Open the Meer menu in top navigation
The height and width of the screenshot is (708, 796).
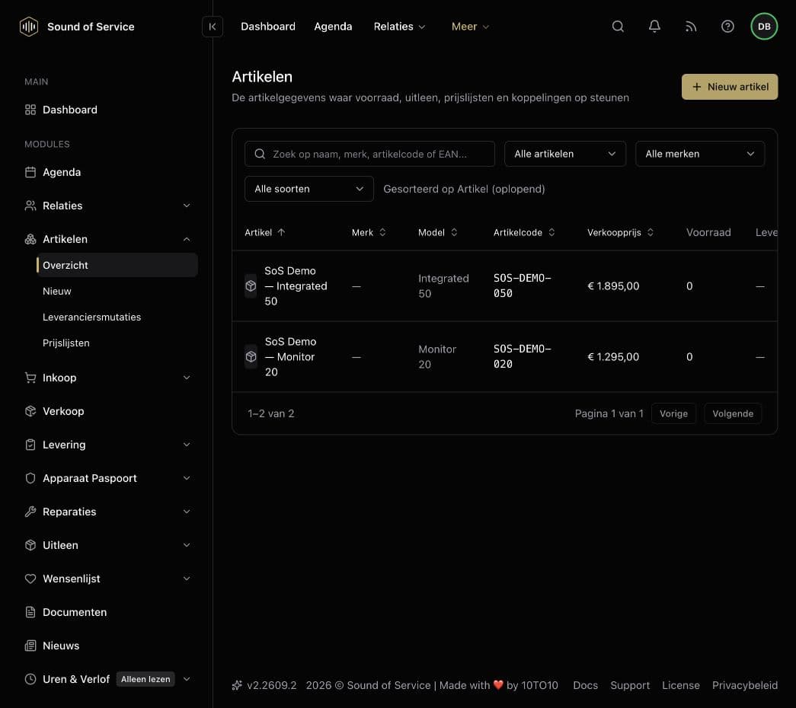point(470,27)
